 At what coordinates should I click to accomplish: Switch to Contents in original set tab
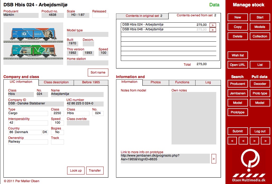pos(142,16)
